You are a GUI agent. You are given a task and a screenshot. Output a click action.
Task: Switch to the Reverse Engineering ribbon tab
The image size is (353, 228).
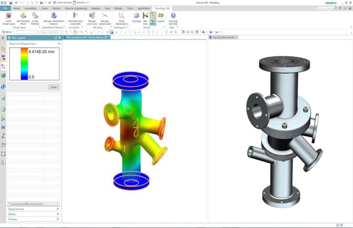[x=75, y=8]
